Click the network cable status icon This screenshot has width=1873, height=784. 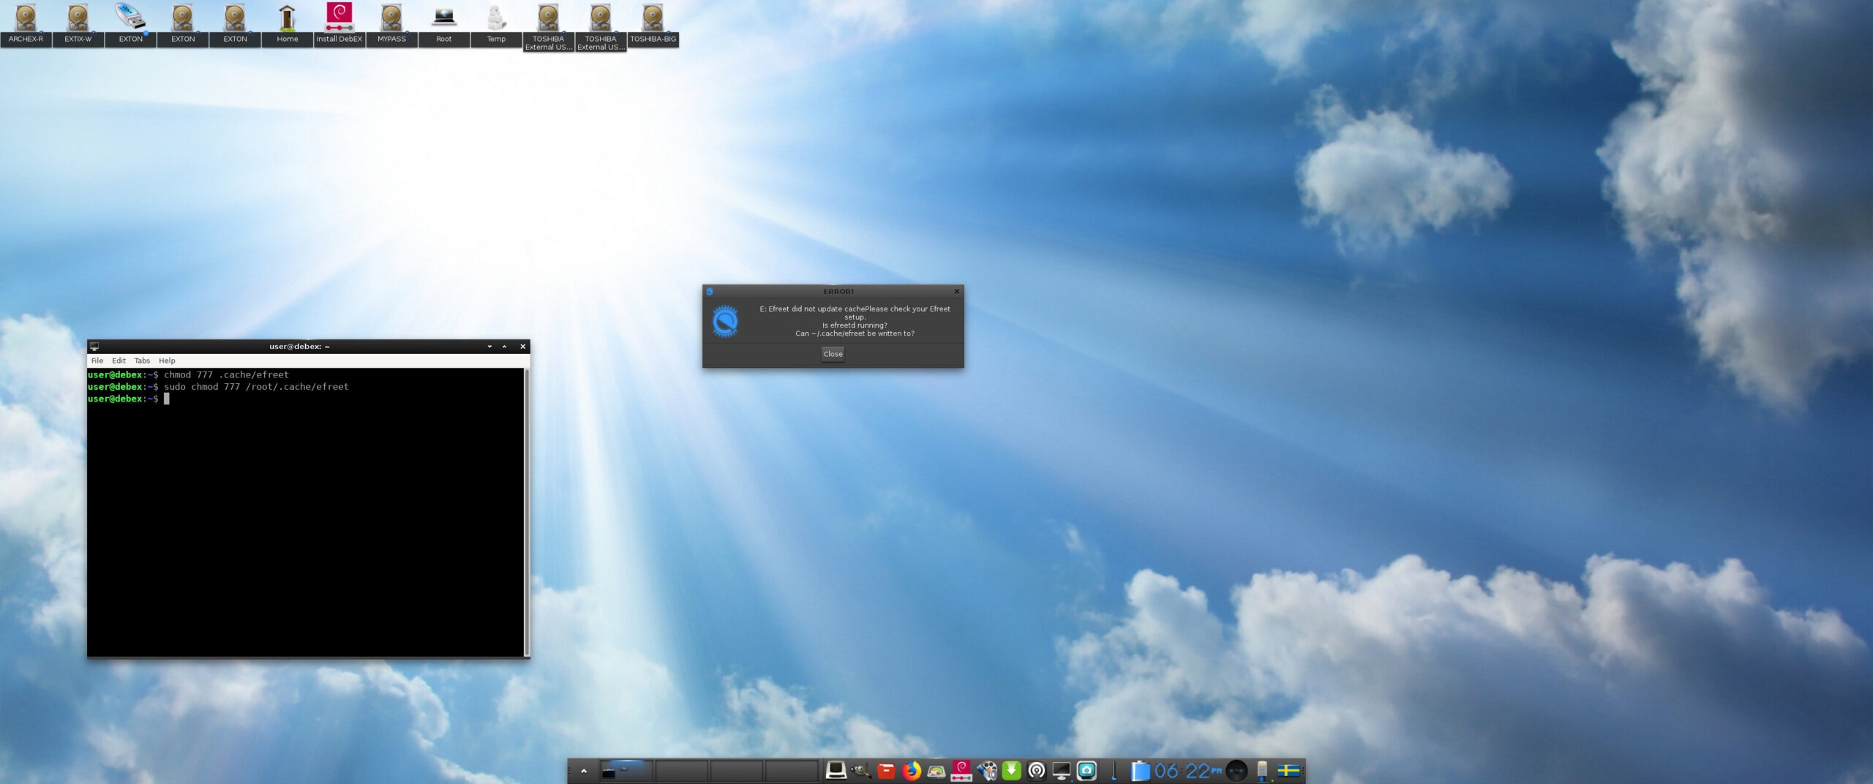(x=1263, y=771)
